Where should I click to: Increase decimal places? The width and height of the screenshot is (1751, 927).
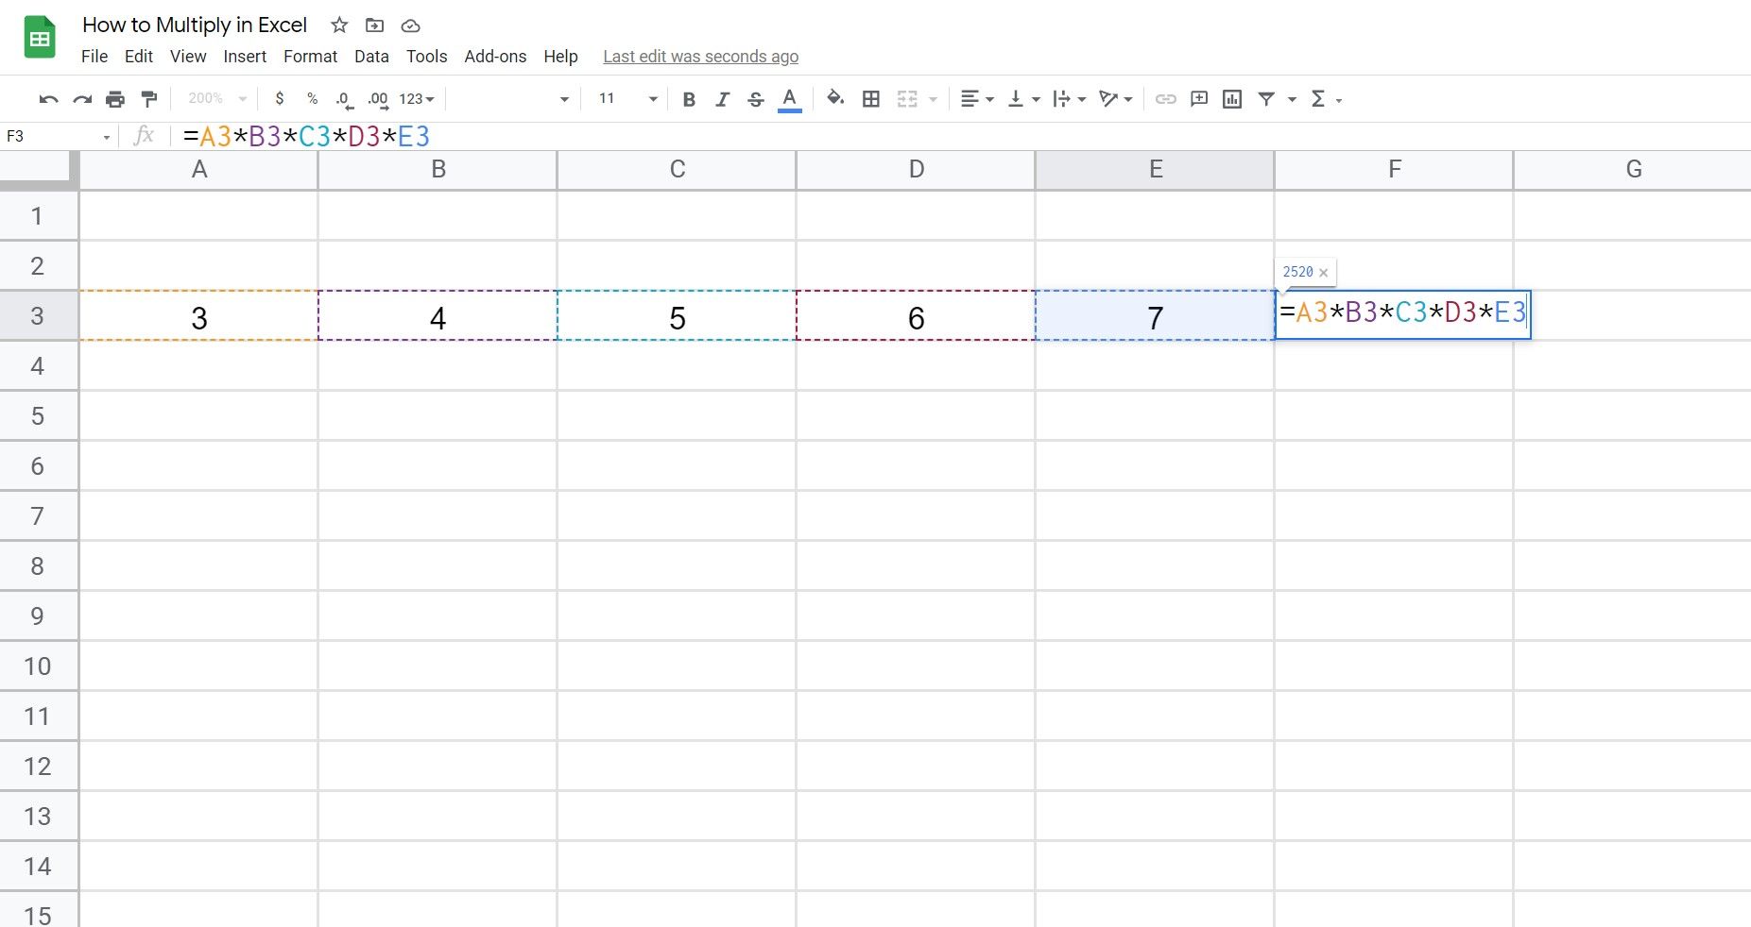click(378, 99)
